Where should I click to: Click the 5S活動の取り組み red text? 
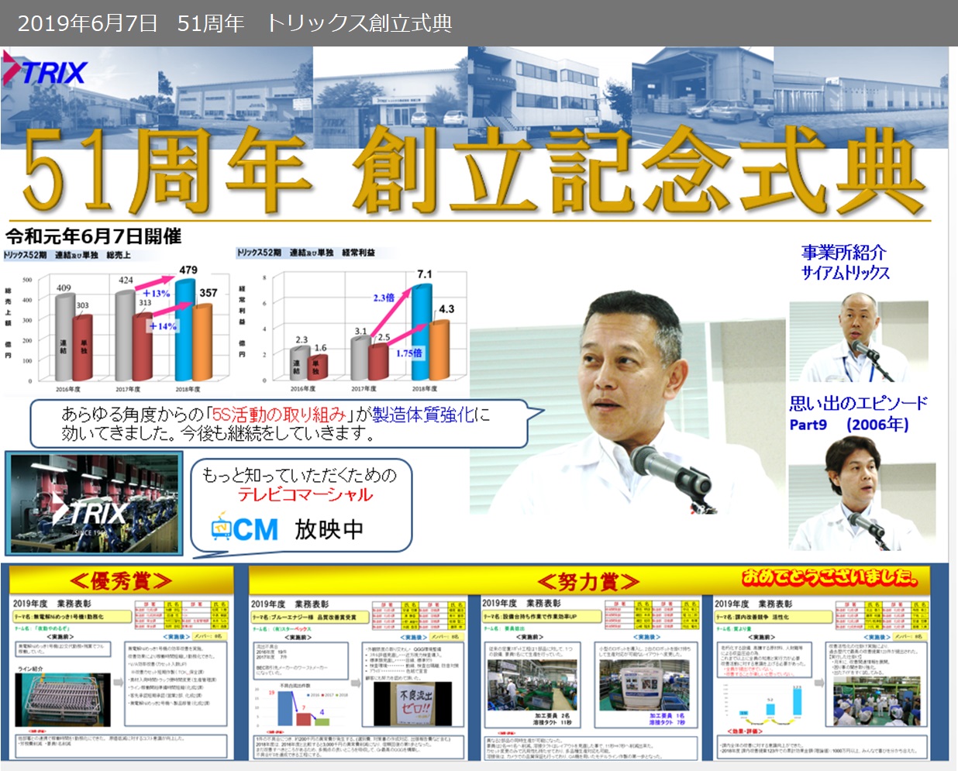(279, 415)
